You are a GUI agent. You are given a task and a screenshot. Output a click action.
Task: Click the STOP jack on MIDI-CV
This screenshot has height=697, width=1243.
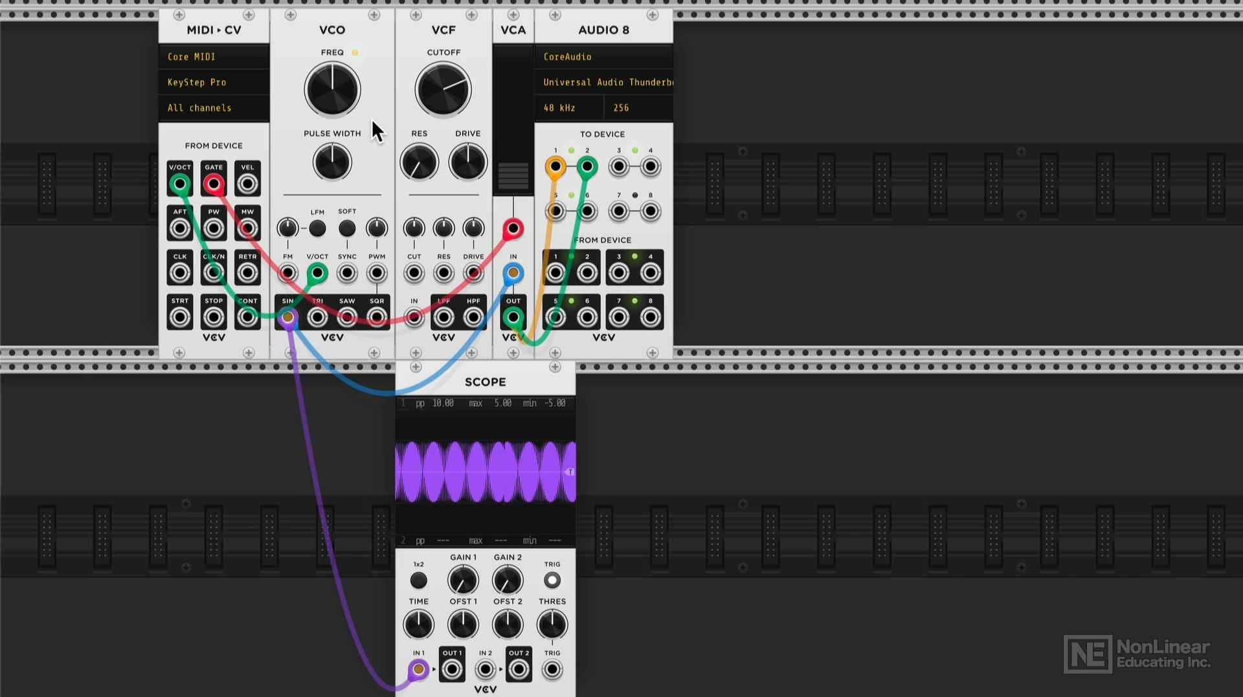coord(214,317)
